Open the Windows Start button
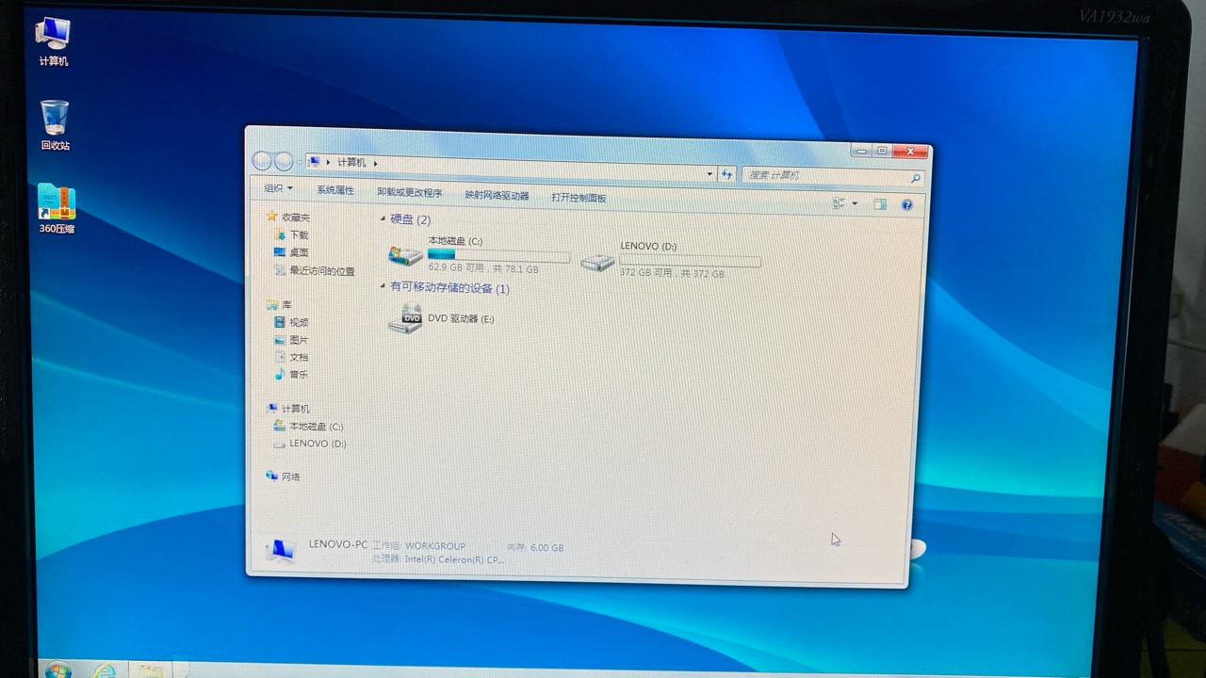The height and width of the screenshot is (678, 1206). pos(57,670)
